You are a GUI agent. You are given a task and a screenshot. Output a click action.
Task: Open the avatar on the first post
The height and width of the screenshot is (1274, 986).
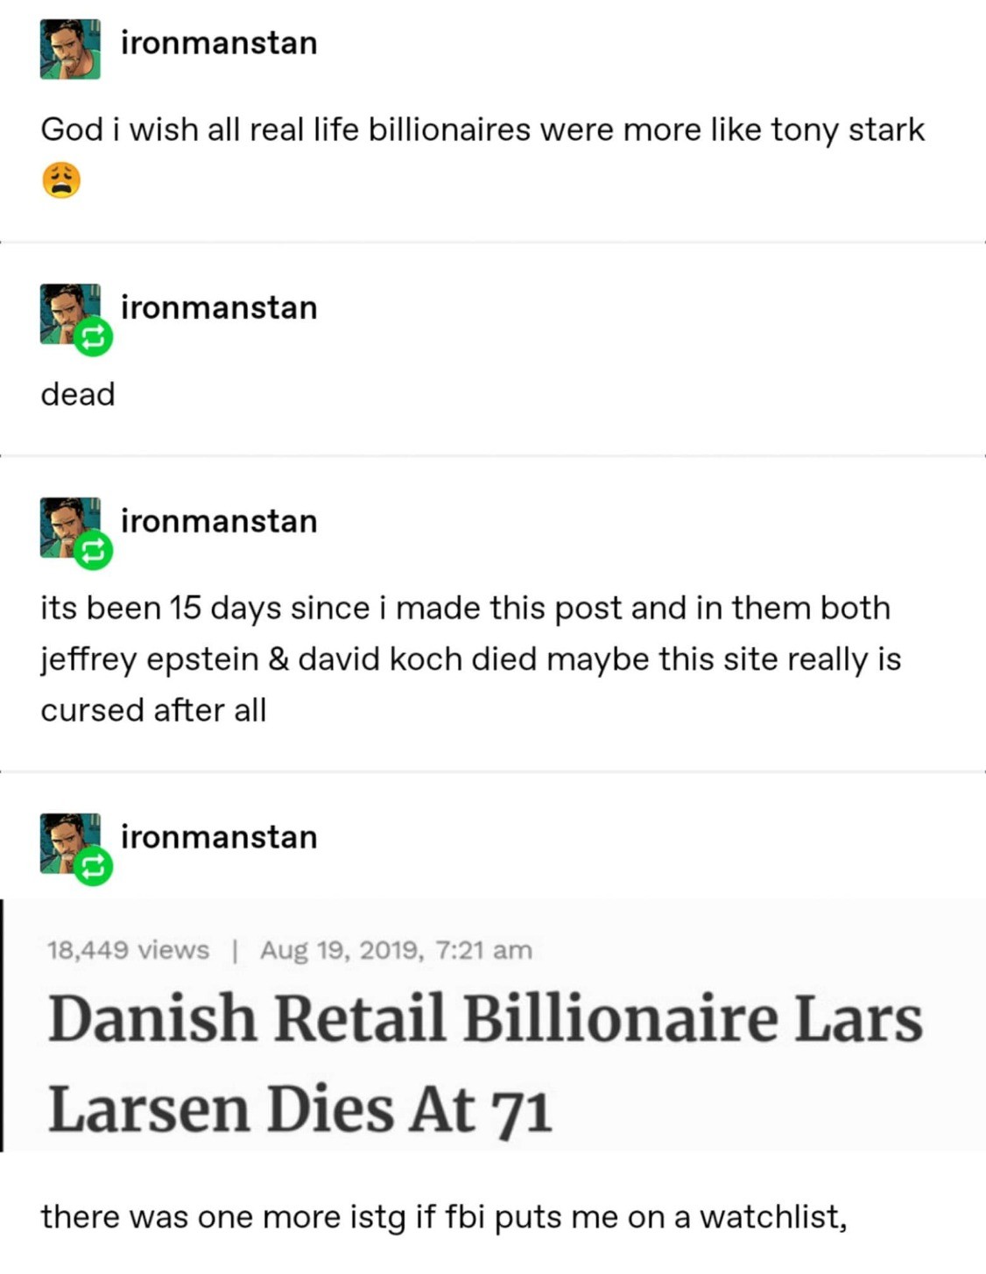[70, 49]
